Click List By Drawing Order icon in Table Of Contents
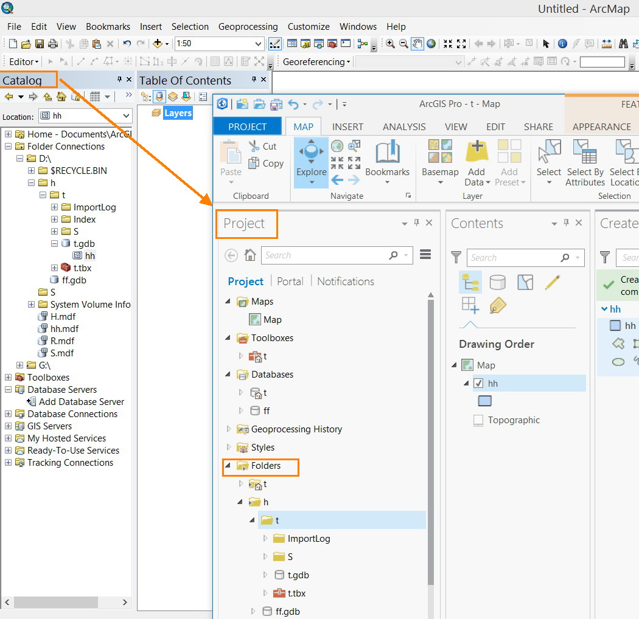Screen dimensions: 639x619 [146, 97]
